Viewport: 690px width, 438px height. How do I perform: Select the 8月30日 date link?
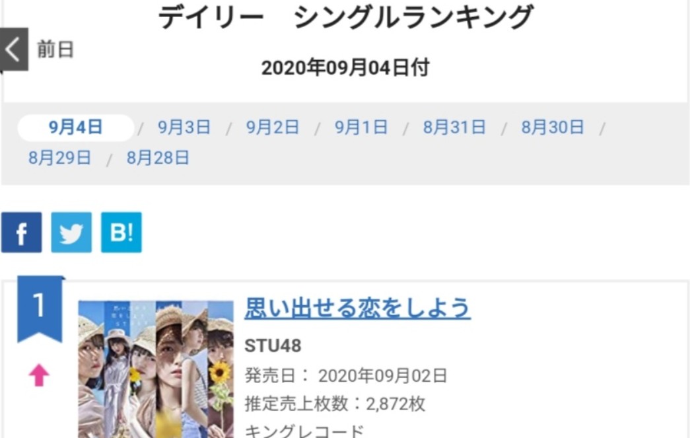click(x=553, y=128)
